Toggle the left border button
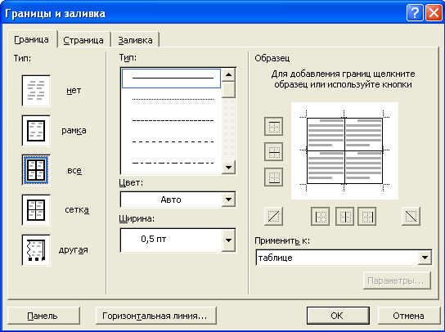The image size is (445, 332). tap(320, 216)
